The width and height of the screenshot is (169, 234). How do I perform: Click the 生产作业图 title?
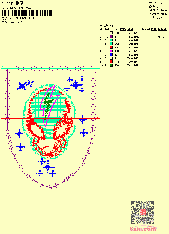[x=13, y=4]
